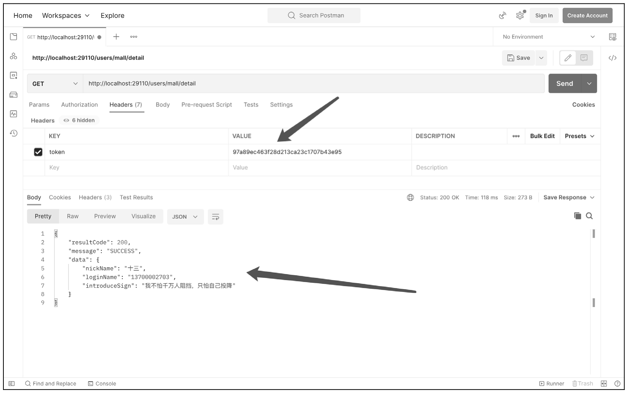
Task: Click the Send button
Action: 565,83
